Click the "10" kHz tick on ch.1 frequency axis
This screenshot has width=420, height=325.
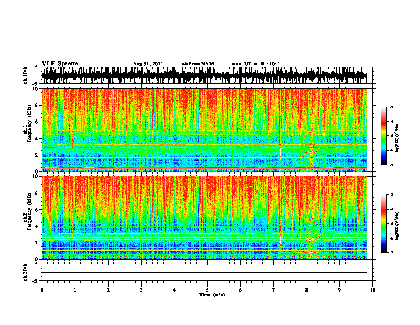pos(37,89)
